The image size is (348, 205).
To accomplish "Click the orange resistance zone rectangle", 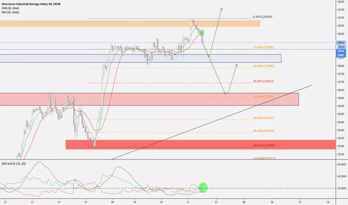I will (x=130, y=24).
